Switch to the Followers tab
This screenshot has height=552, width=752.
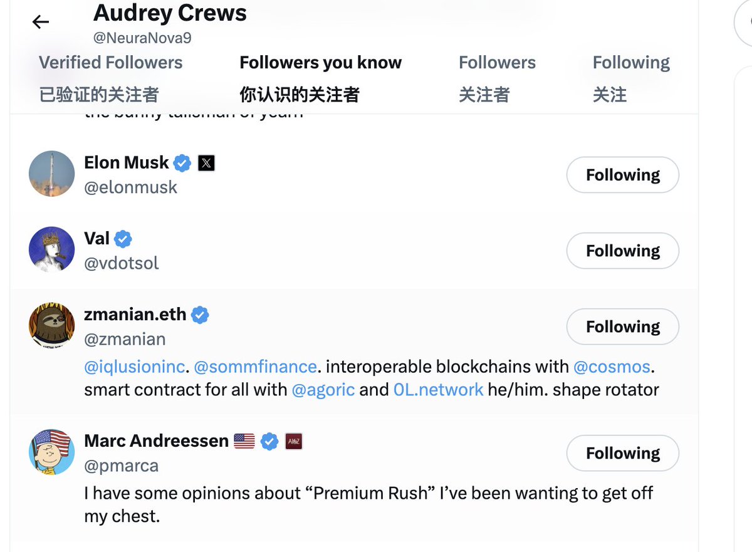point(497,63)
